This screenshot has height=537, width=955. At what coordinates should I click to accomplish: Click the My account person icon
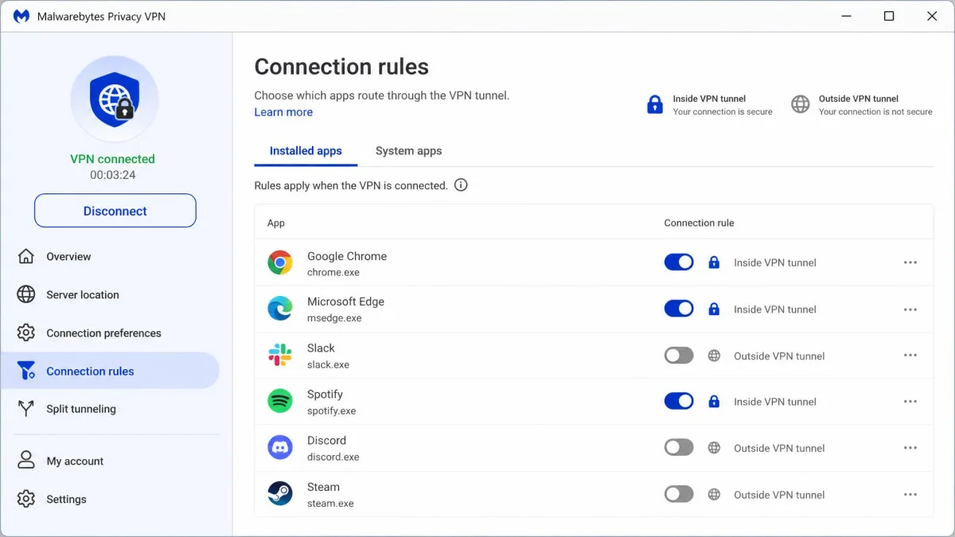(x=26, y=461)
